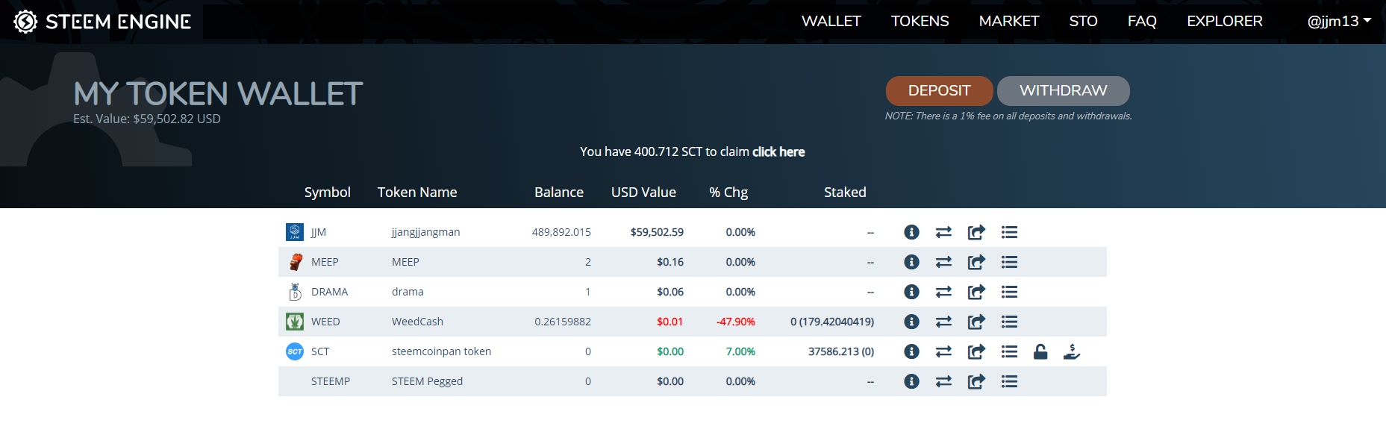Claim SCT via the click here link
Image resolution: width=1386 pixels, height=438 pixels.
pyautogui.click(x=778, y=151)
